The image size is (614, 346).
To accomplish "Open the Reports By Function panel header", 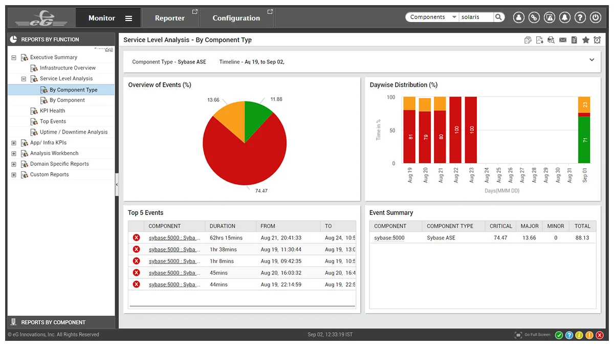I will (x=61, y=39).
